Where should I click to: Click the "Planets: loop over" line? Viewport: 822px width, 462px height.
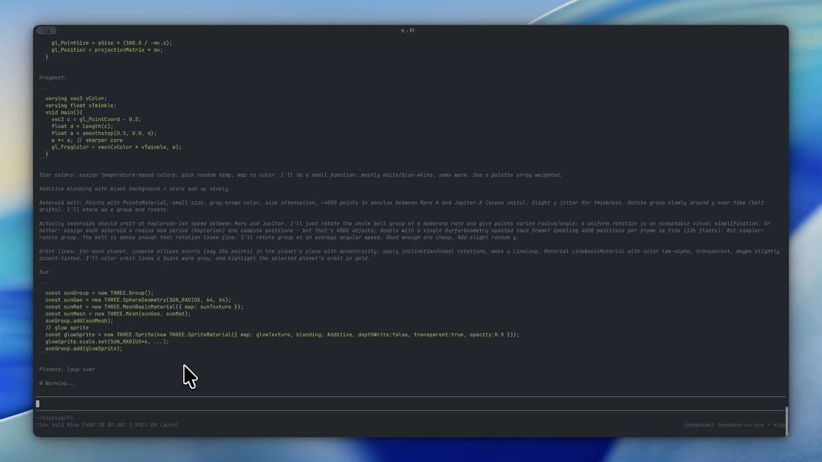tap(67, 370)
